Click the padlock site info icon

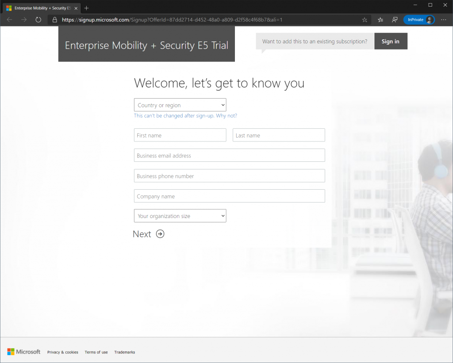tap(54, 19)
